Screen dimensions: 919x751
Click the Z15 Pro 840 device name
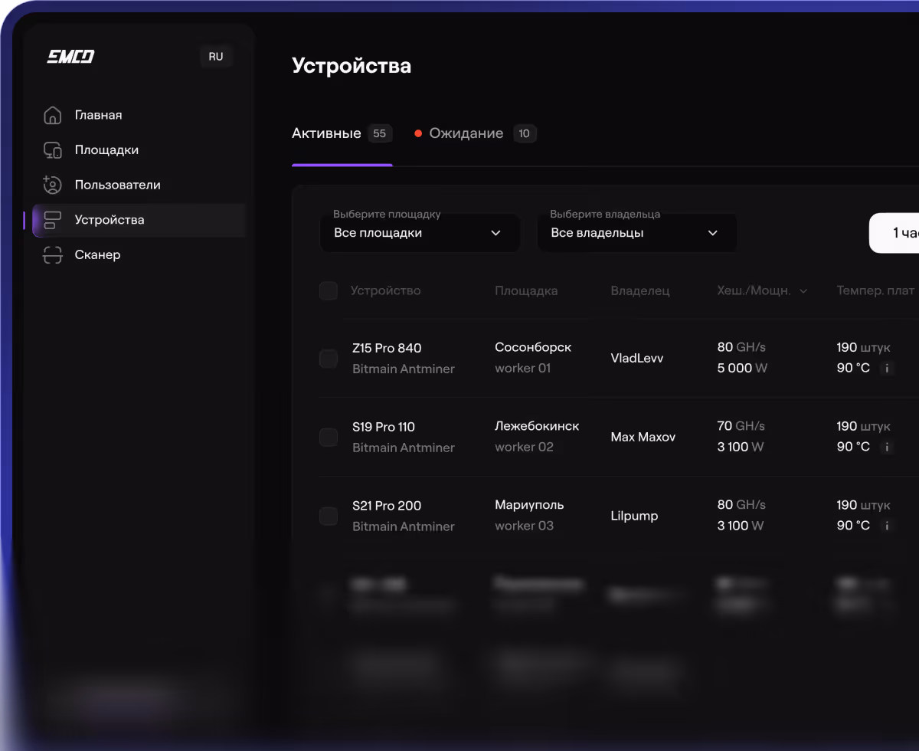(387, 348)
